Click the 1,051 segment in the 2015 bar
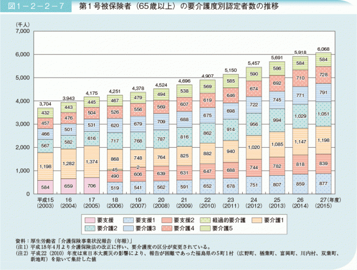The image size is (357, 270). tap(324, 114)
